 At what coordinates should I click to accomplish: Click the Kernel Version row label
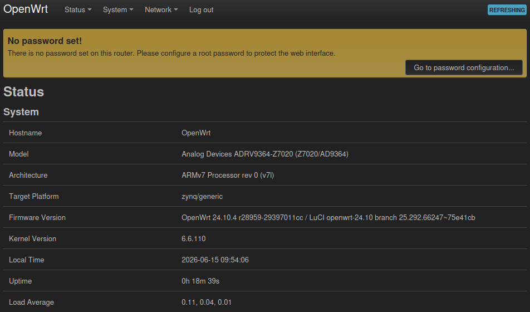click(32, 239)
